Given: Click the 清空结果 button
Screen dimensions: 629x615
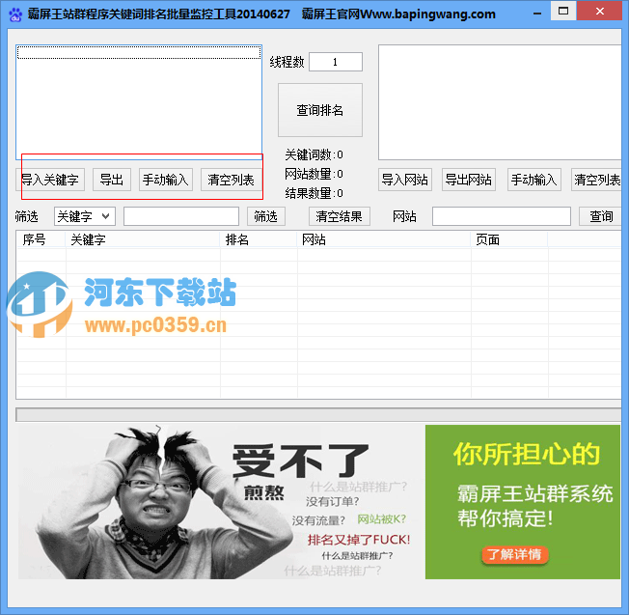Looking at the screenshot, I should pos(339,216).
